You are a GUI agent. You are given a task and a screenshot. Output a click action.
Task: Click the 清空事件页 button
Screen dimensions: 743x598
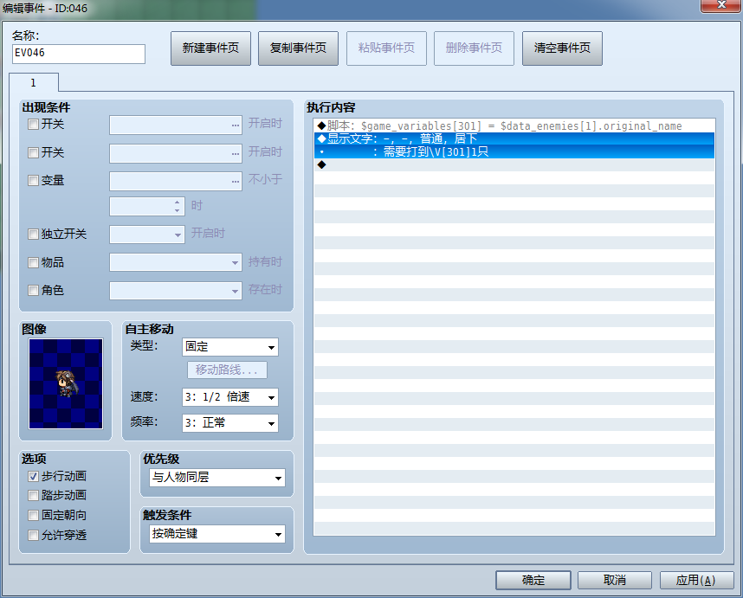562,48
